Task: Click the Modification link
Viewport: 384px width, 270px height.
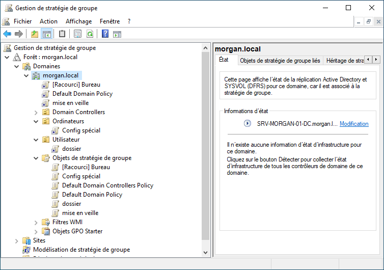Action: (x=354, y=124)
